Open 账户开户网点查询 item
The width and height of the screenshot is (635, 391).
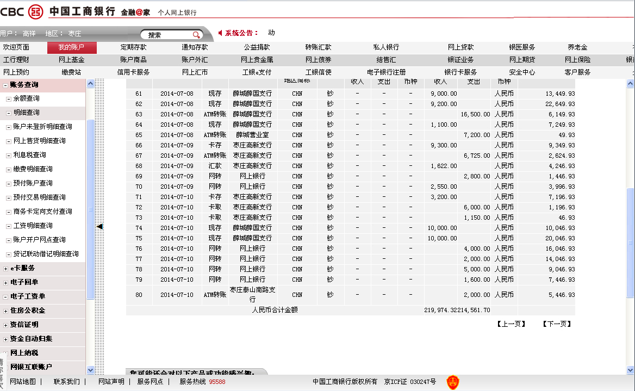[x=39, y=240]
